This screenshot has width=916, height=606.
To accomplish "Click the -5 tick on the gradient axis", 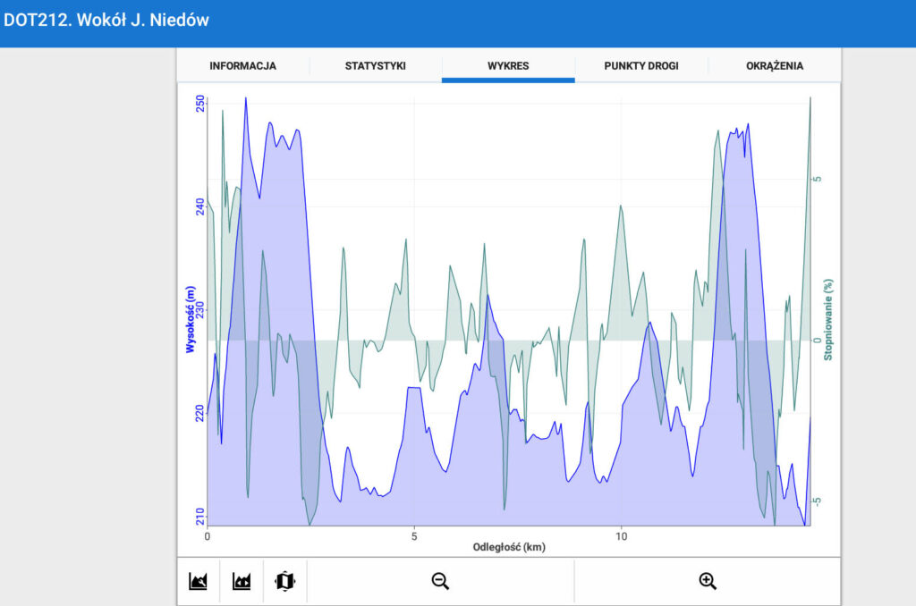I will click(x=817, y=501).
